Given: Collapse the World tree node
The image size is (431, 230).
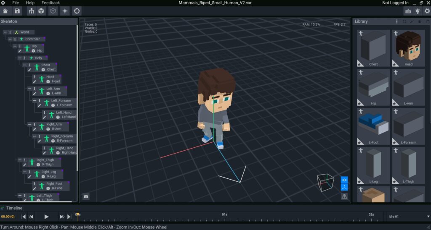Looking at the screenshot, I should (x=5, y=32).
